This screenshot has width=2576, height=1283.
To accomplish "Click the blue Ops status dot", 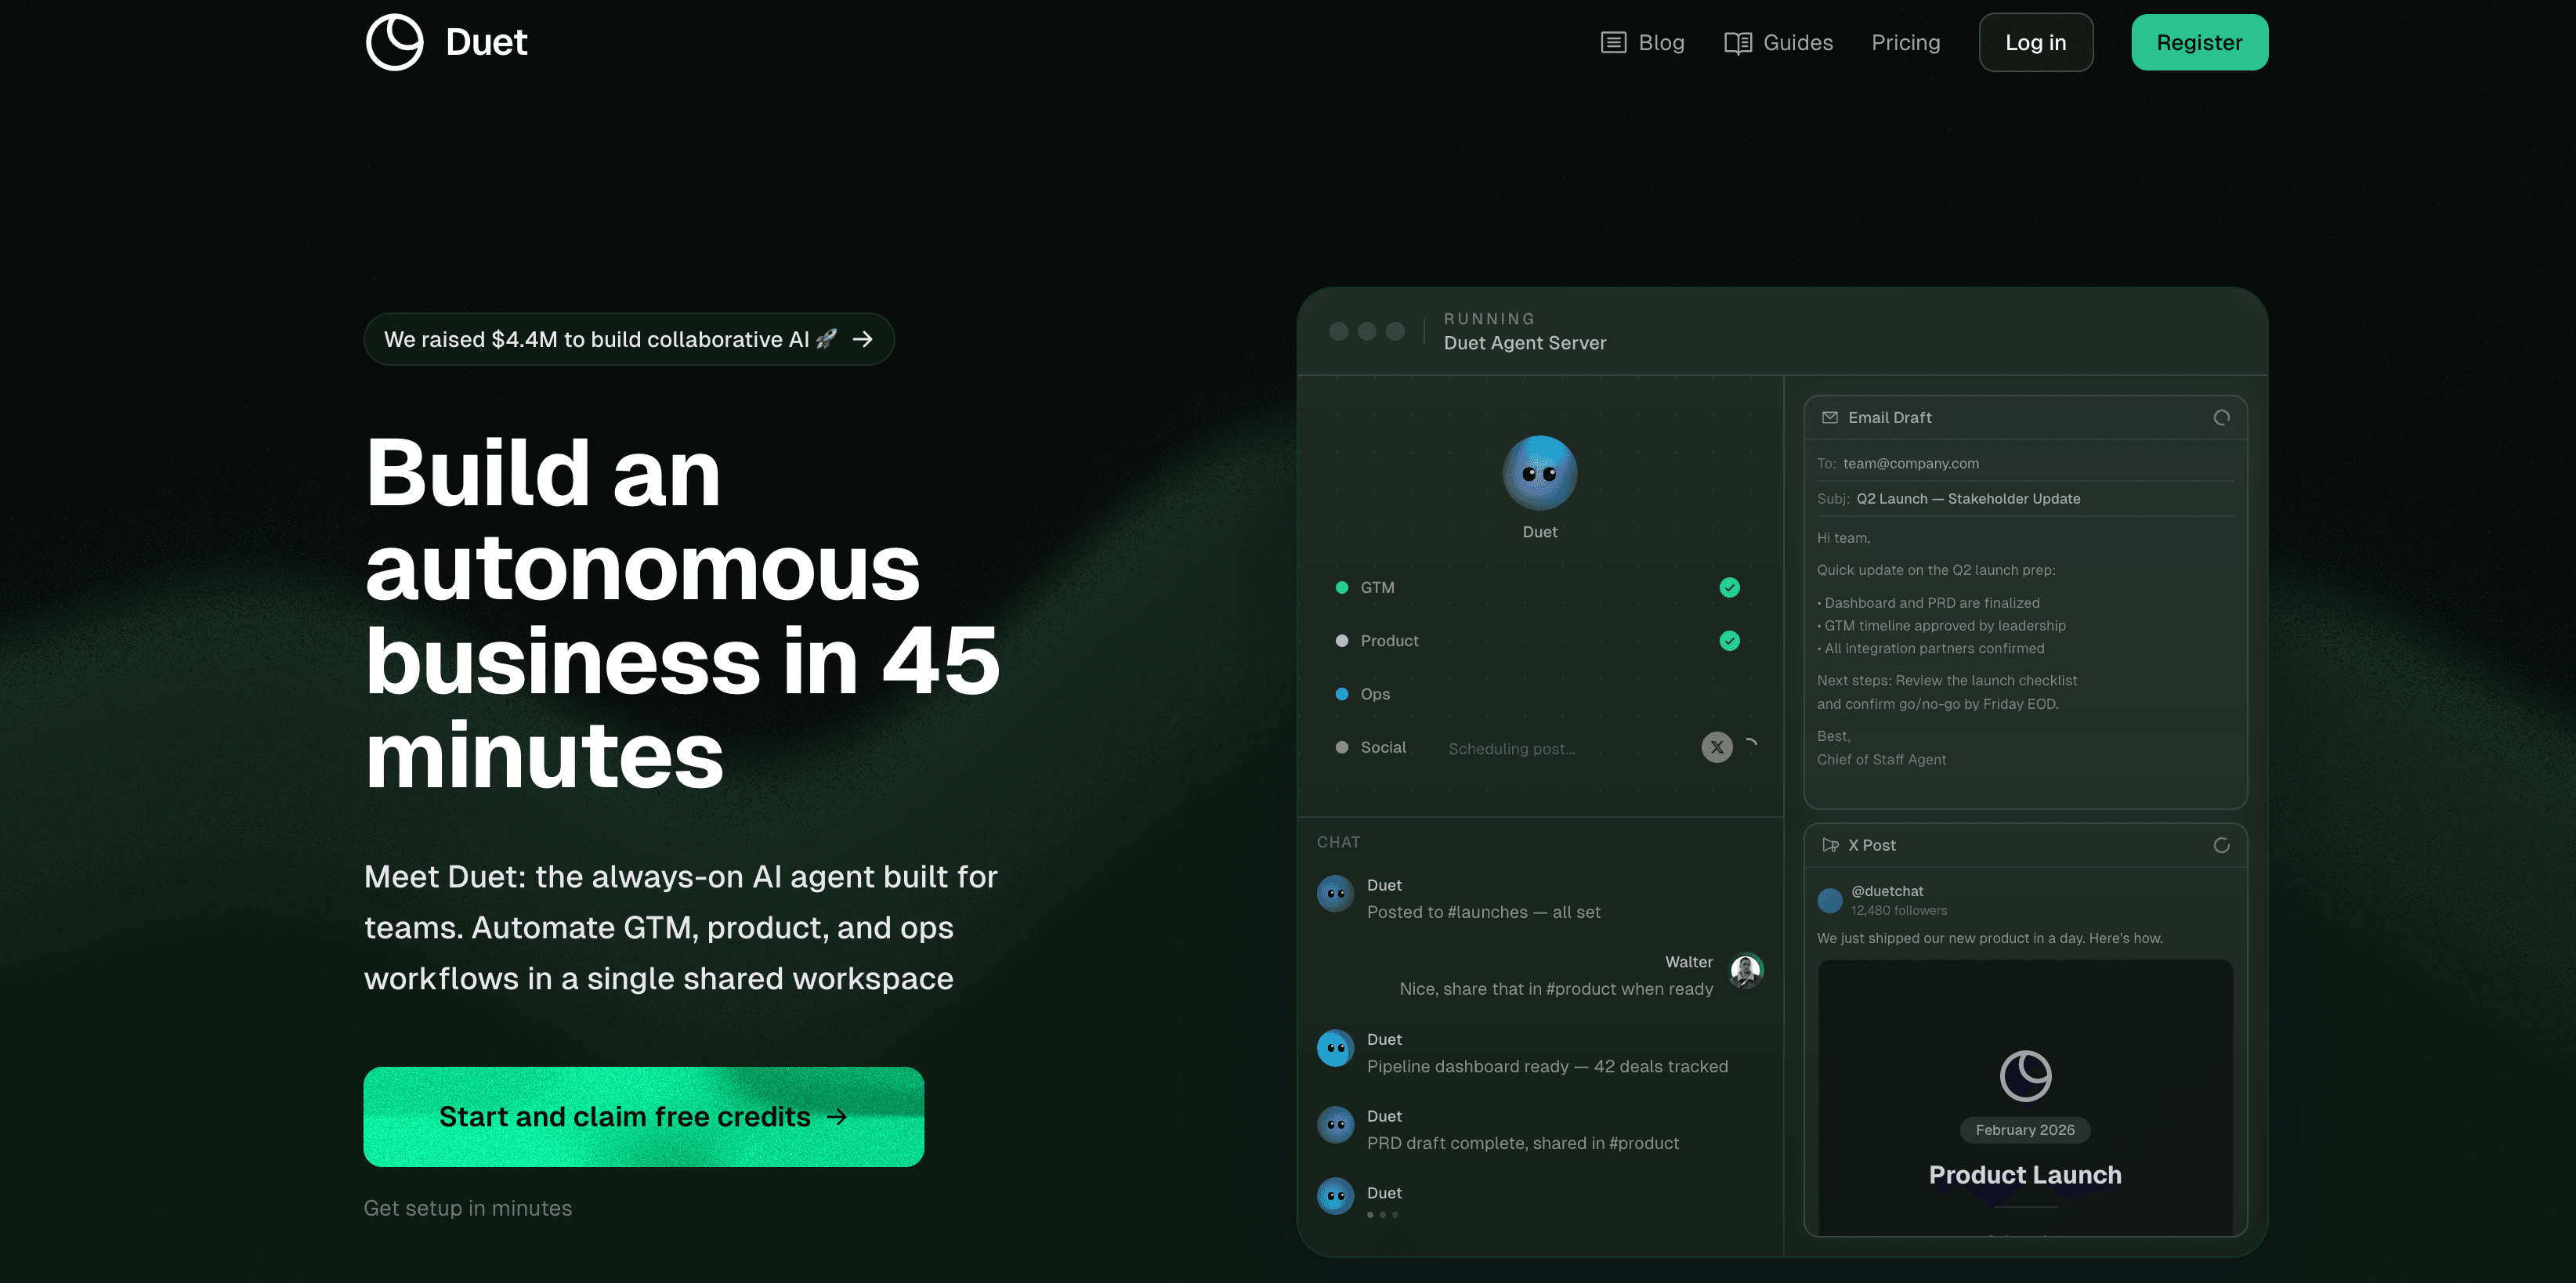I will coord(1341,693).
